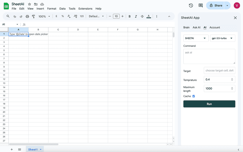The height and width of the screenshot is (152, 243).
Task: Open the Help menu
Action: pyautogui.click(x=98, y=9)
